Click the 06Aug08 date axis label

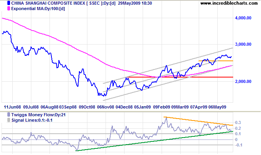coord(49,107)
